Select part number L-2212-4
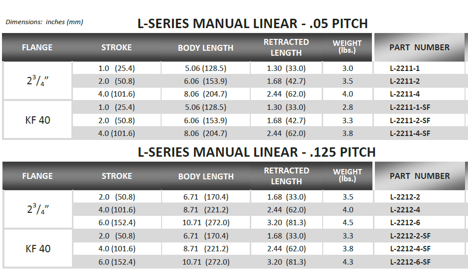The width and height of the screenshot is (468, 273). [x=405, y=210]
